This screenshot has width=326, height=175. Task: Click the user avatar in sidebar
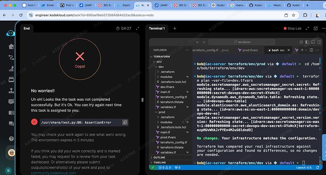tap(11, 153)
